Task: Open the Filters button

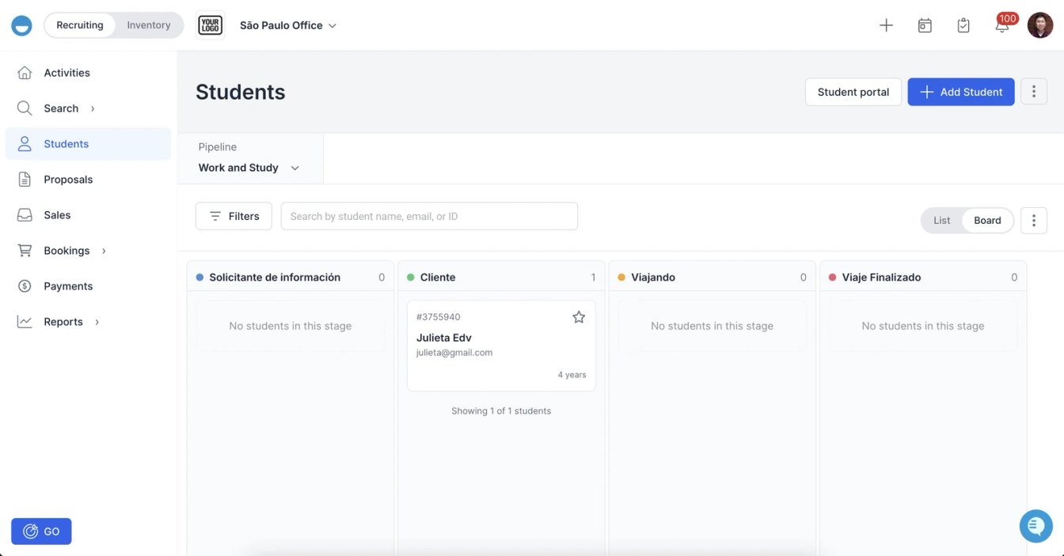Action: tap(234, 216)
